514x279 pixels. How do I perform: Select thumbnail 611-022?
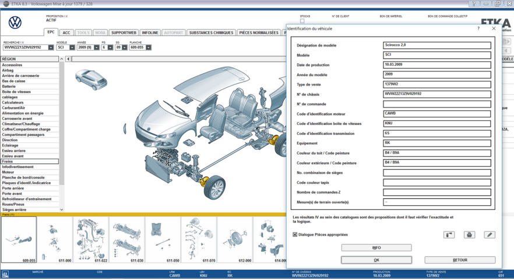click(x=91, y=239)
